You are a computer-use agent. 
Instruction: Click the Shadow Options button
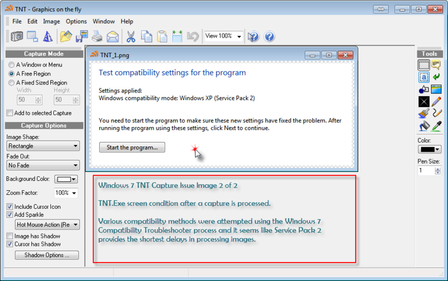(47, 255)
